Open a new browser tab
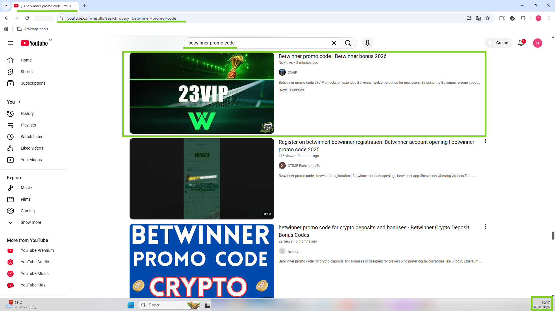The image size is (555, 311). coord(84,6)
